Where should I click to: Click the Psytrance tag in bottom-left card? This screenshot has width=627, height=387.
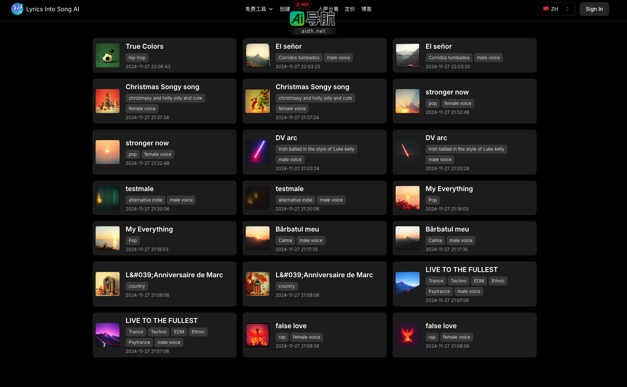[139, 342]
